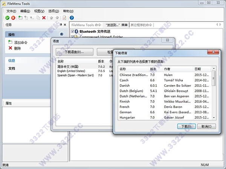Screen dimensions: 226x169
Task: Select the French language row
Action: [165, 107]
